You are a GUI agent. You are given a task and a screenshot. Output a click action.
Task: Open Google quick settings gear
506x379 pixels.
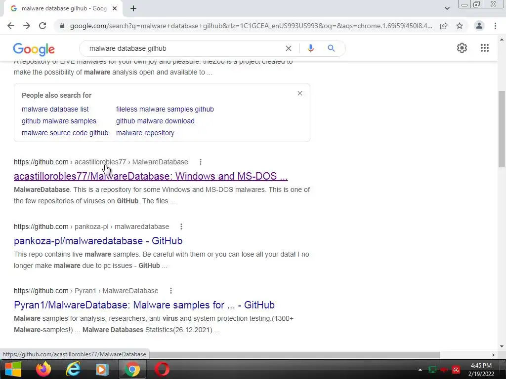tap(462, 48)
